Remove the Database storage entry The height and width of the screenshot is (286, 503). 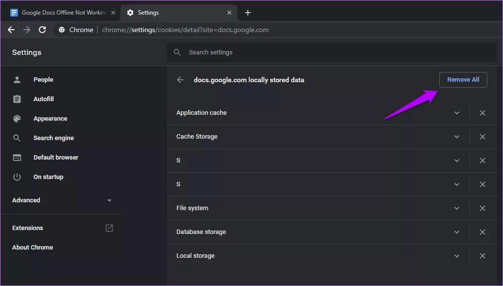click(x=483, y=232)
